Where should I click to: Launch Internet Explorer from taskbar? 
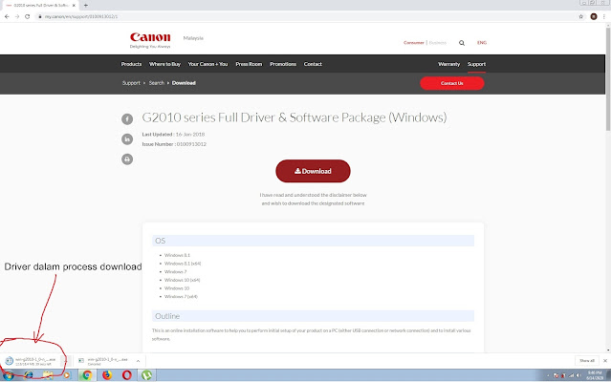(29, 375)
